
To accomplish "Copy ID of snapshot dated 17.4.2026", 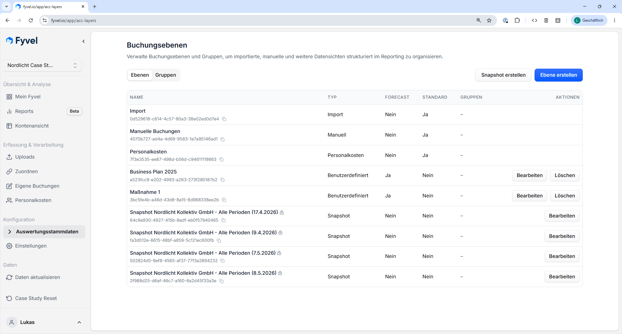I will coord(223,220).
